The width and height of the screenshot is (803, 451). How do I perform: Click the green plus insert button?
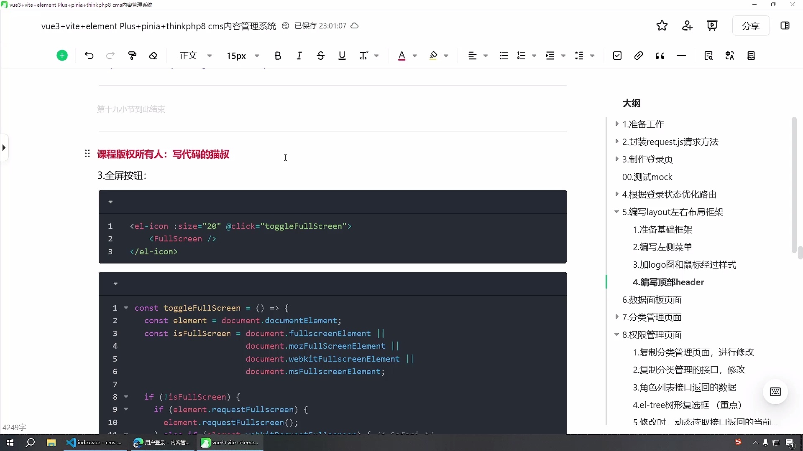(62, 56)
